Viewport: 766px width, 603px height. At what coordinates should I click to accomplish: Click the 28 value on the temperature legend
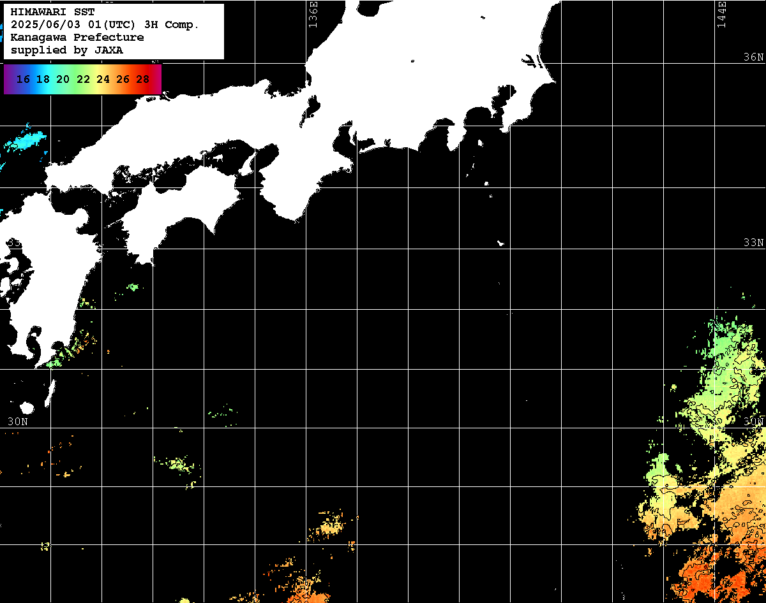(x=143, y=80)
